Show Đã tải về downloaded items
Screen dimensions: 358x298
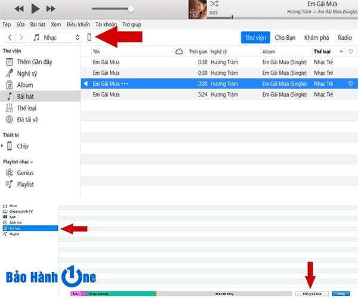pos(27,119)
